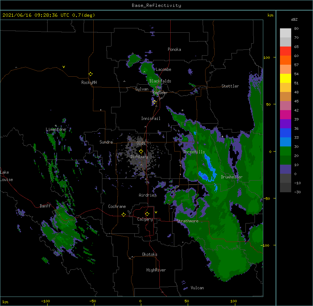
Task: Click the darkest gray -30 dBZ swatch
Action: (285, 188)
